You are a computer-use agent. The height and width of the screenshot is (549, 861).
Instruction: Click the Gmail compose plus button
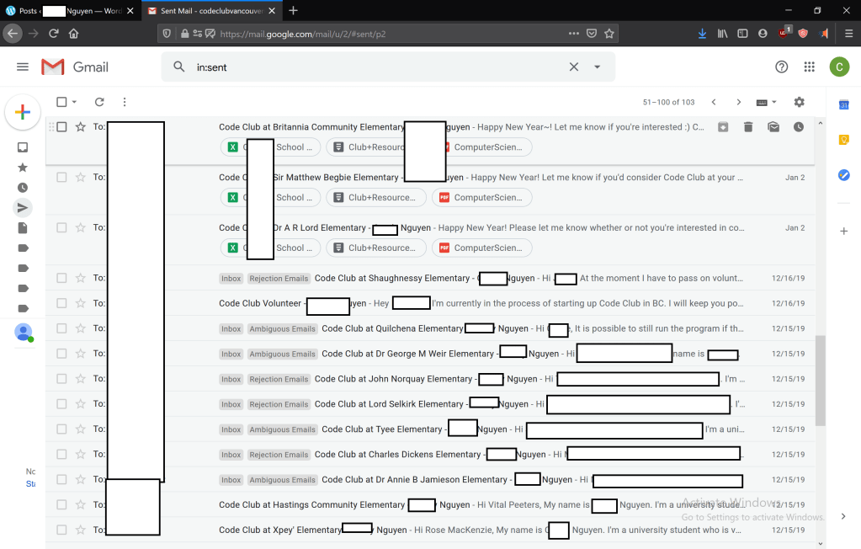23,112
